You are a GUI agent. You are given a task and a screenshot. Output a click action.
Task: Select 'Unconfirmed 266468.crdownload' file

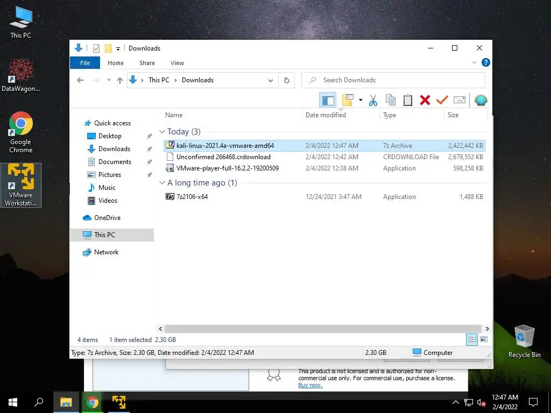tap(324, 156)
